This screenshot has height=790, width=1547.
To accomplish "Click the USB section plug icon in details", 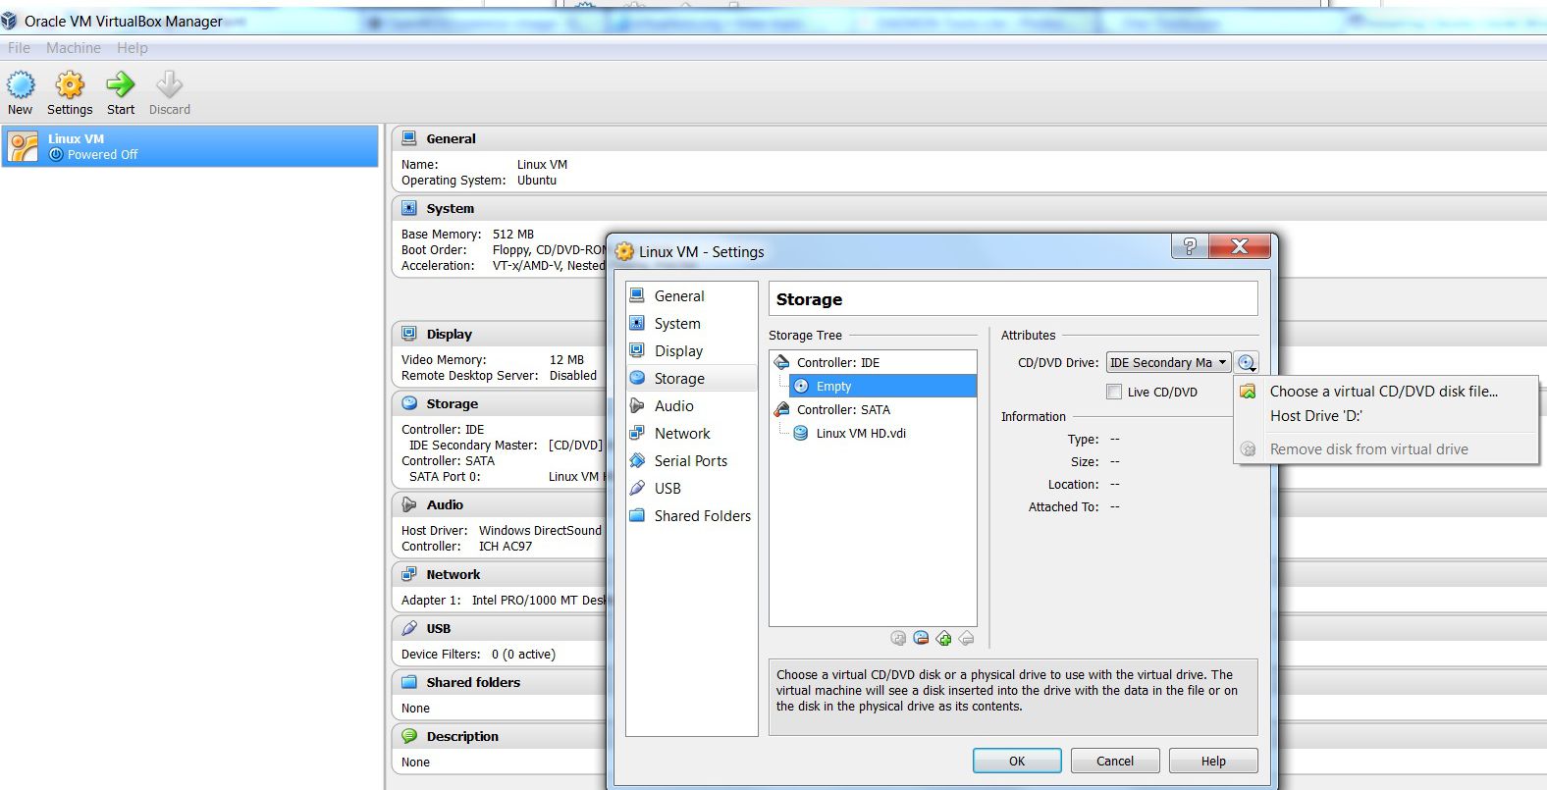I will tap(409, 628).
